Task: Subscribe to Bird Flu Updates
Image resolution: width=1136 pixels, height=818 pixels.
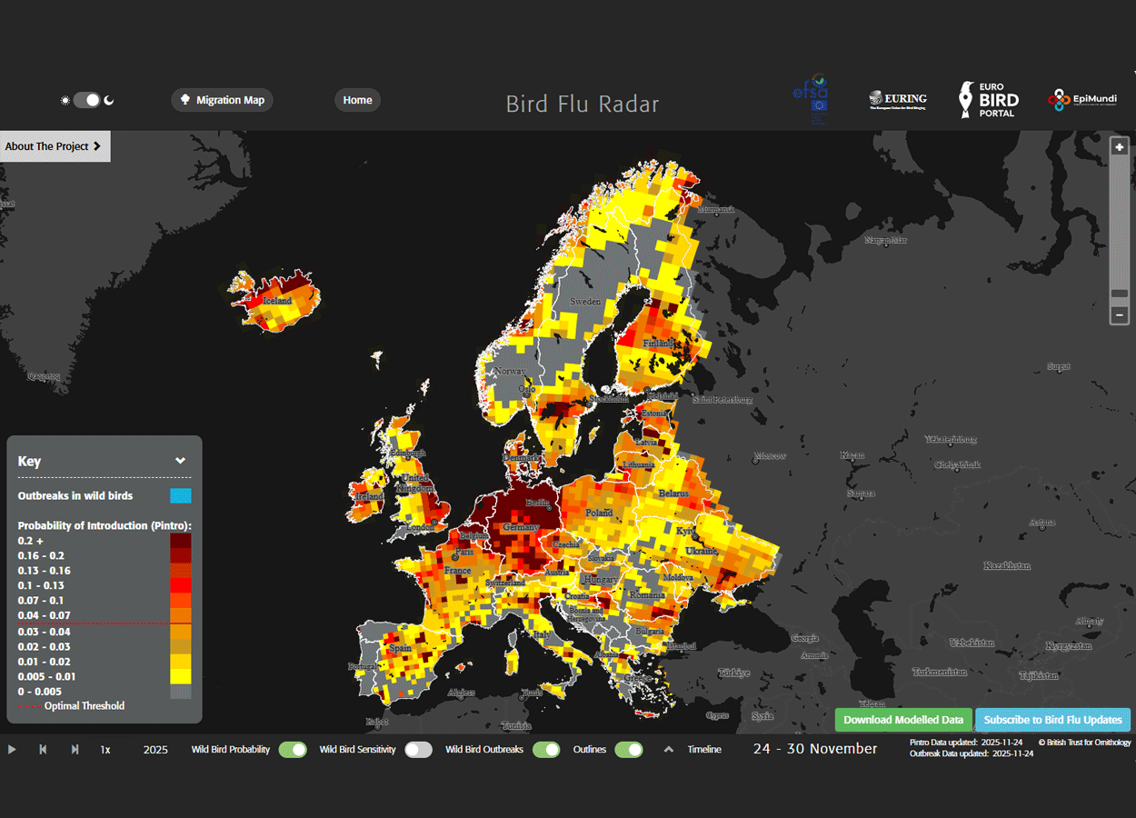Action: click(x=1052, y=719)
